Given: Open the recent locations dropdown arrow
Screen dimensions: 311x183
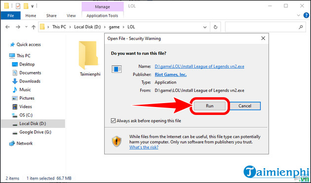Looking at the screenshot, I should pos(26,27).
